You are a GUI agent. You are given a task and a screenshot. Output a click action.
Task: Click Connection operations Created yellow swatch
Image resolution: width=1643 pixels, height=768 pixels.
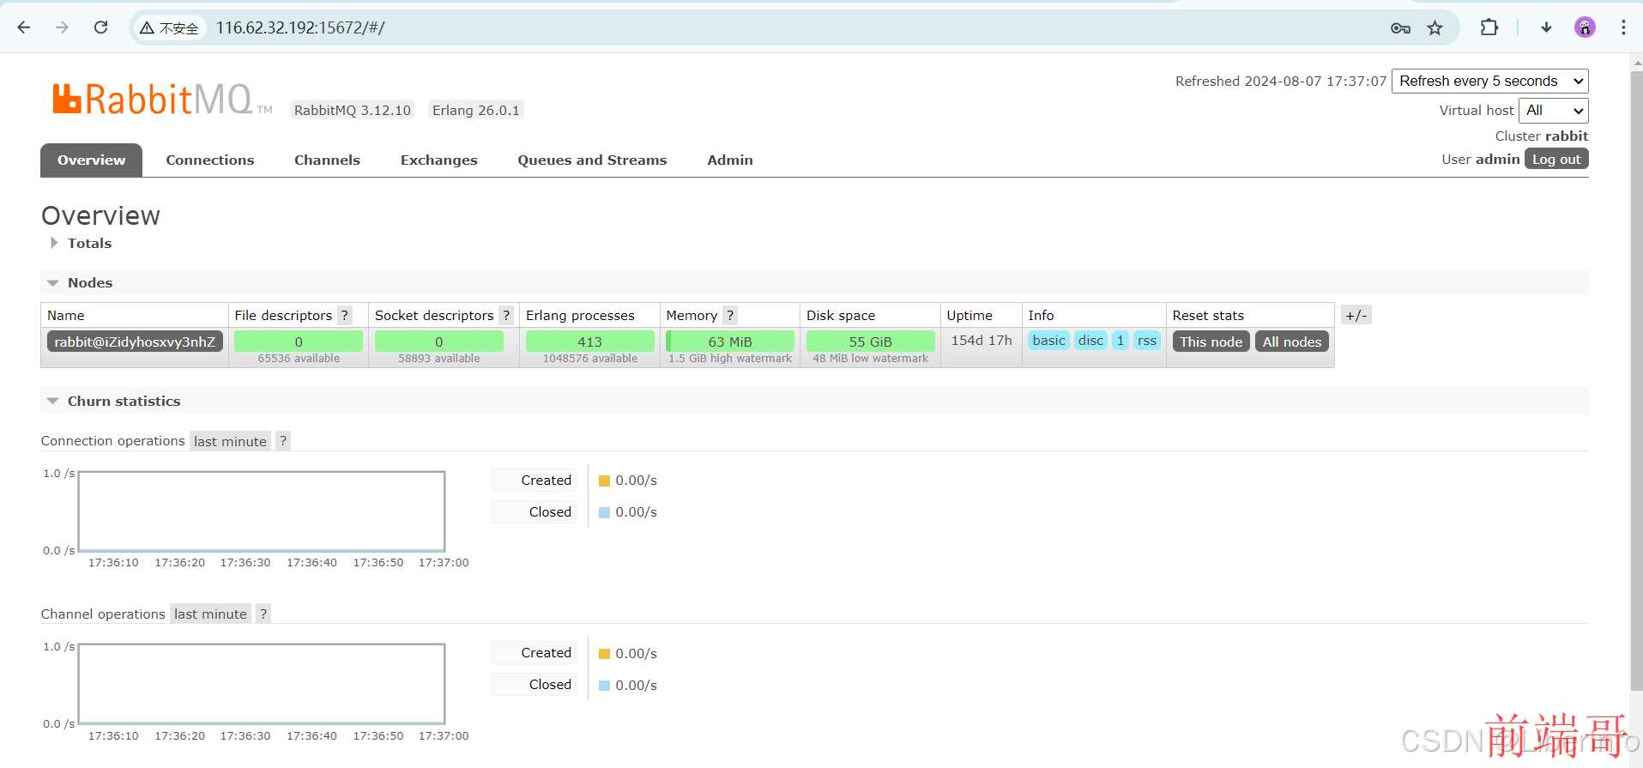pos(604,481)
